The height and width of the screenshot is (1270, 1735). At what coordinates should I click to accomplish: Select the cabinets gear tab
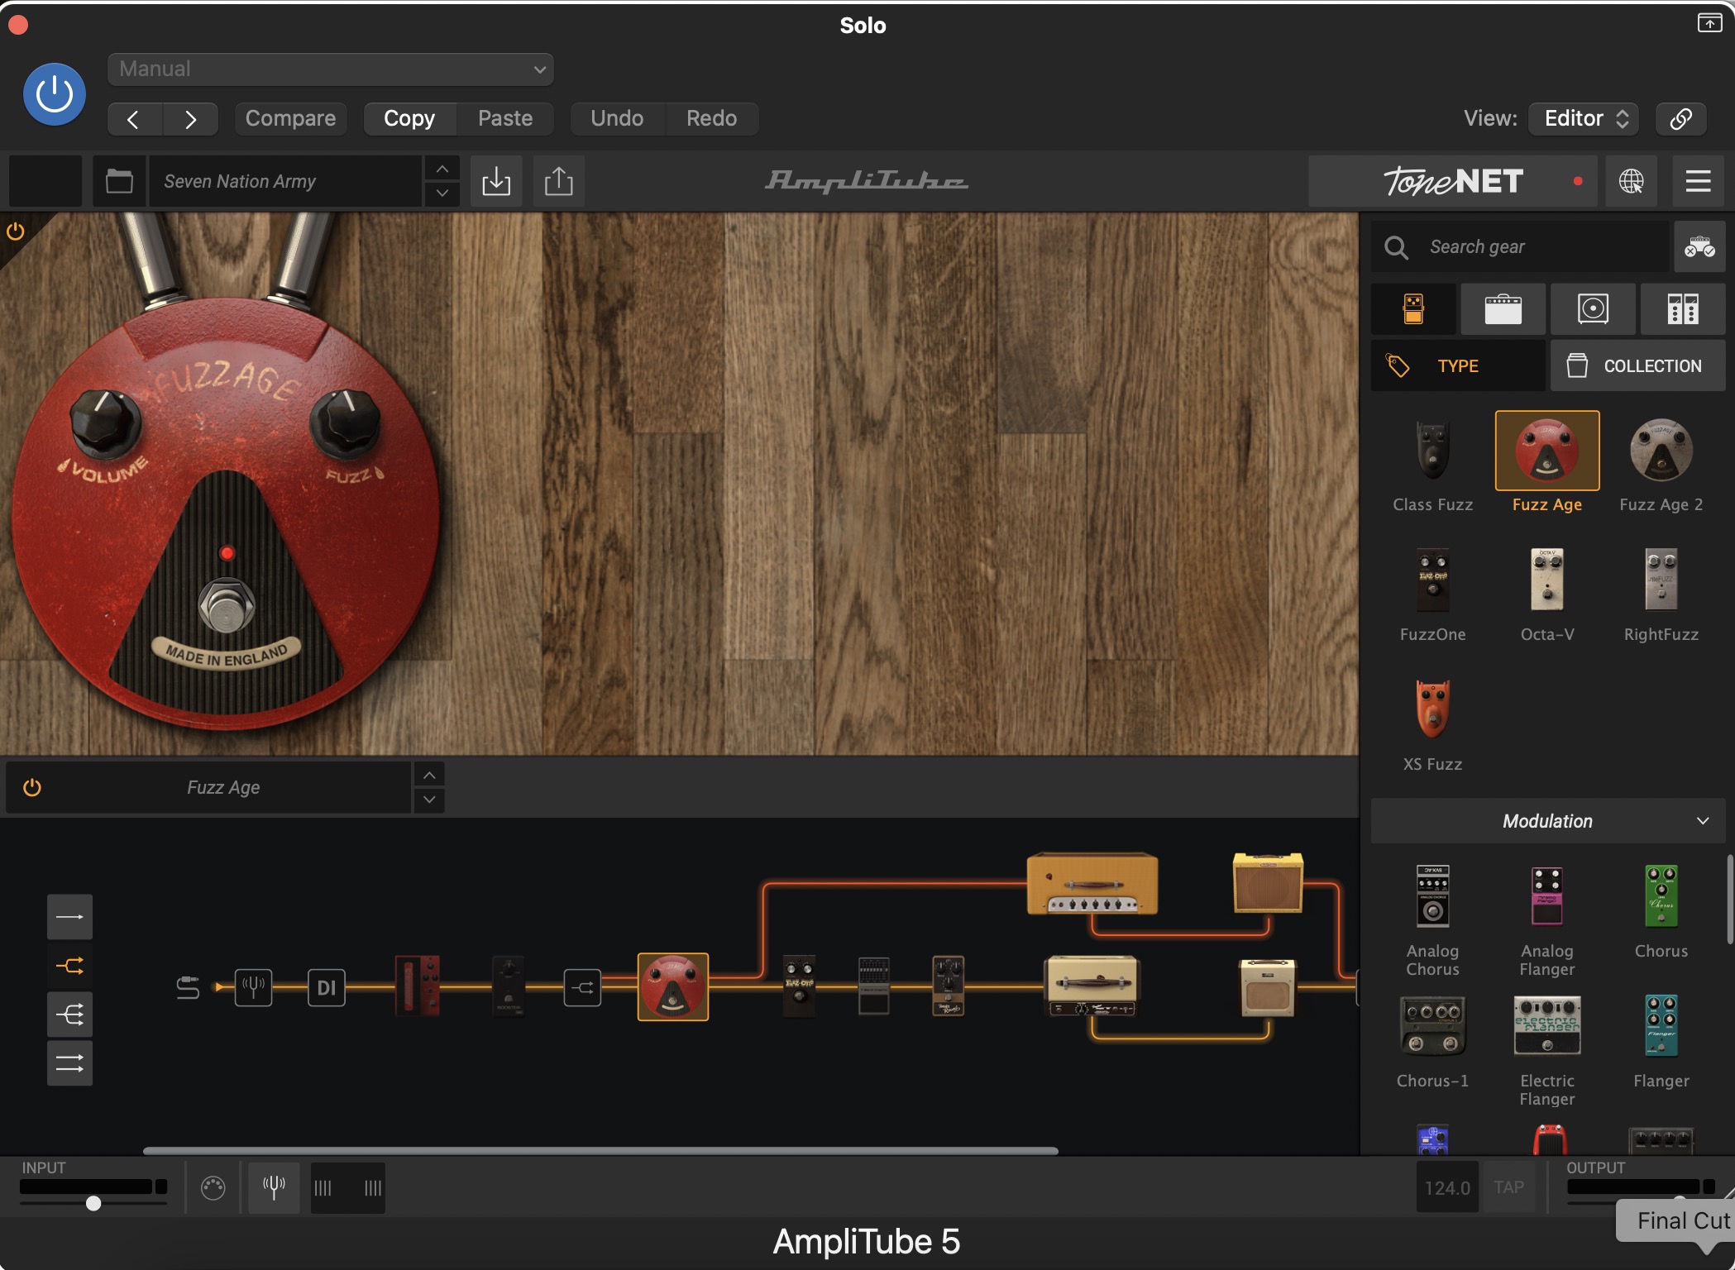click(1593, 309)
